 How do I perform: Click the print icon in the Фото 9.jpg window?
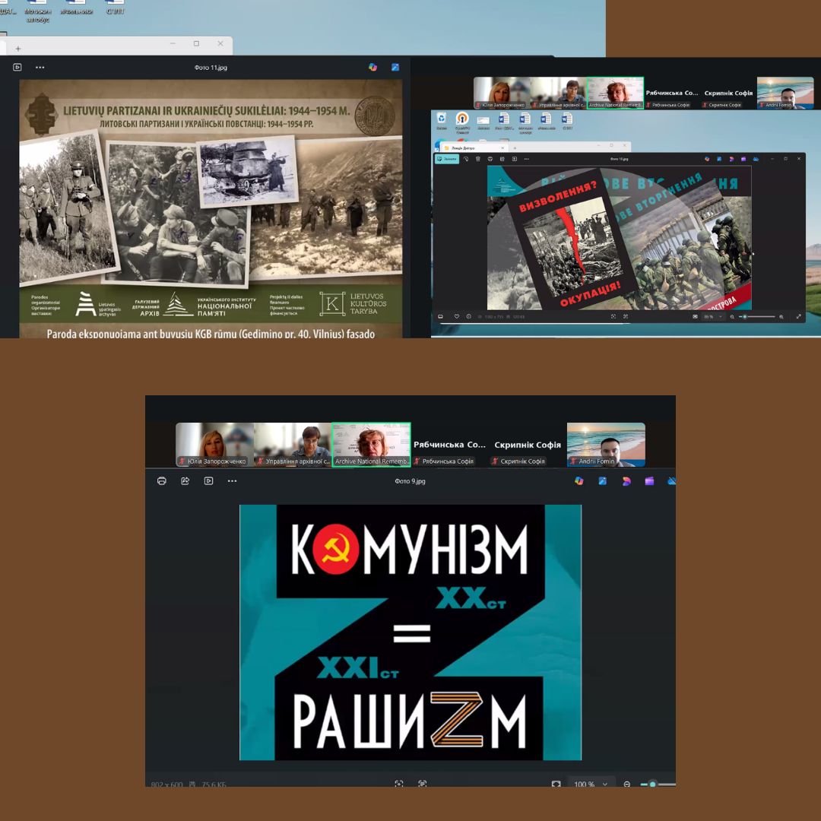coord(162,480)
